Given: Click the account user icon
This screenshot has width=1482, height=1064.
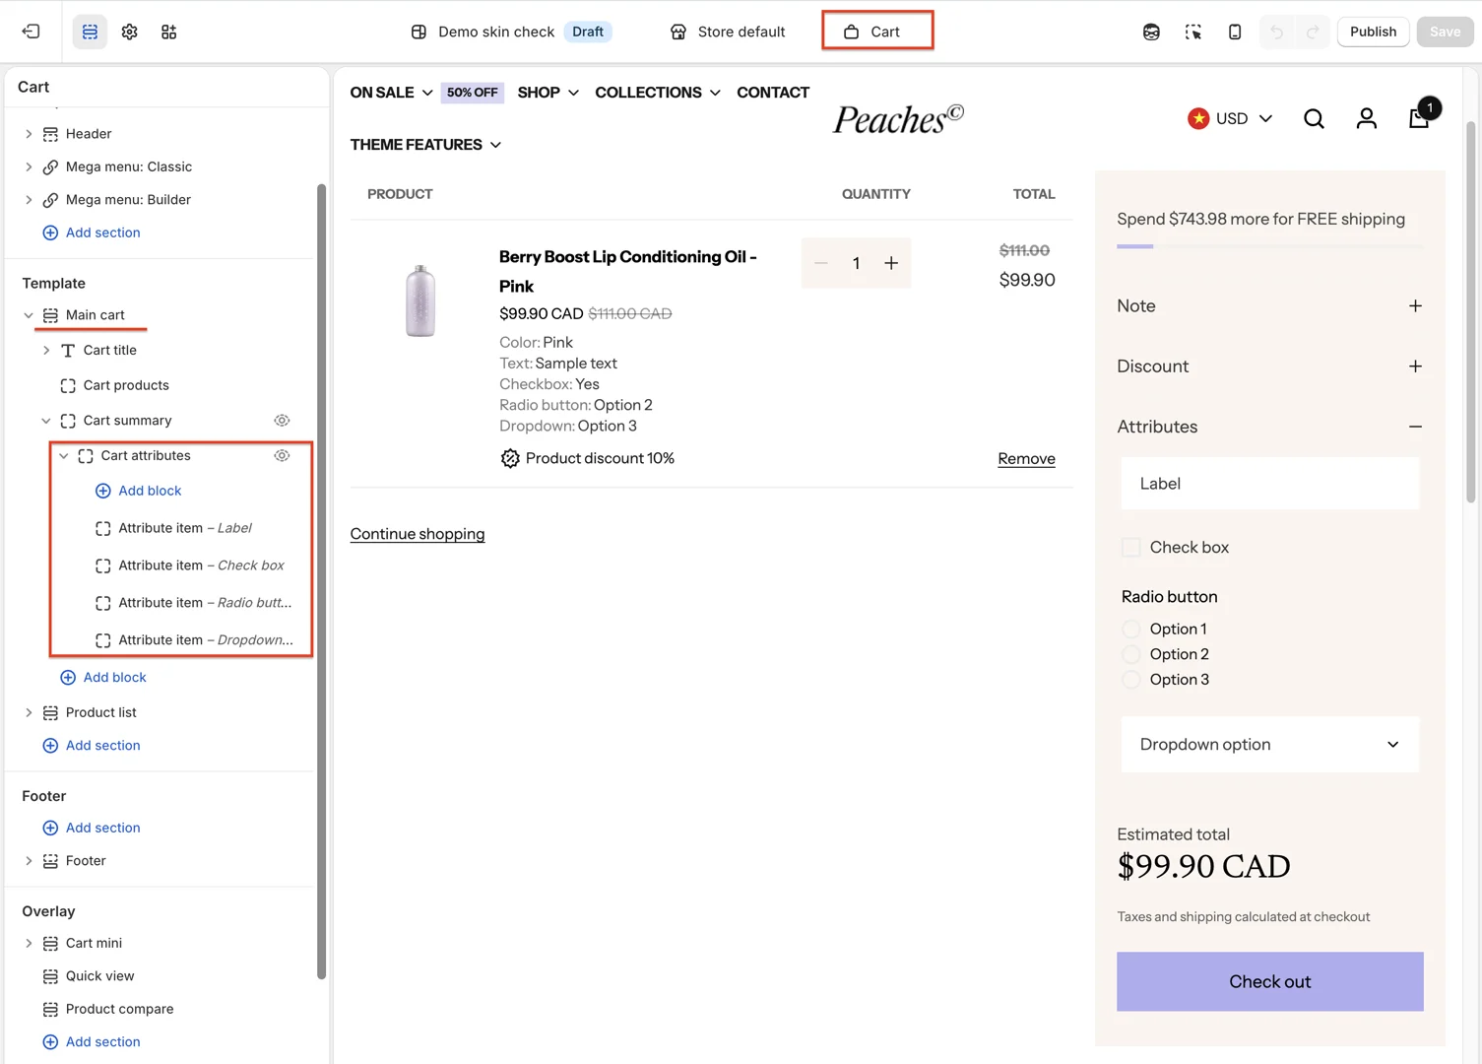Looking at the screenshot, I should click(x=1366, y=119).
